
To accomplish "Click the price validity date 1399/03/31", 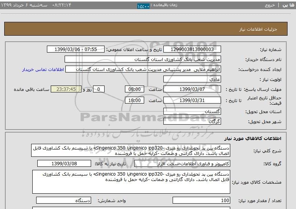I will 192,100.
